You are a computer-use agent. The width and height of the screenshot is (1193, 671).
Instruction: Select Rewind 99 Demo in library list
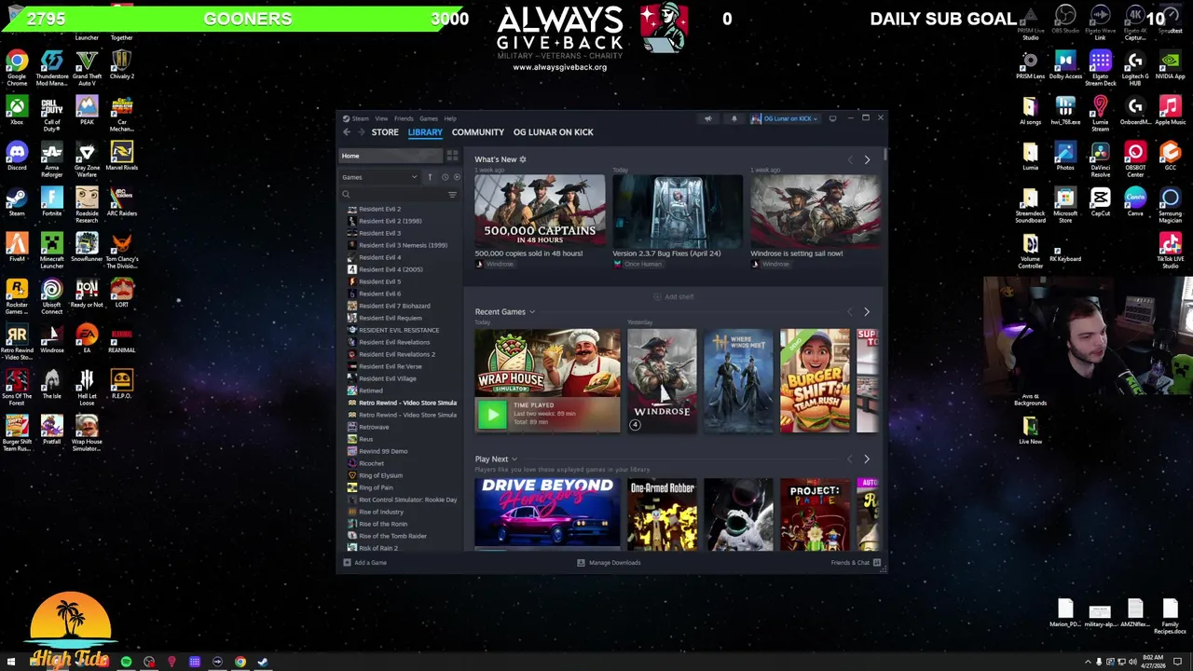383,451
